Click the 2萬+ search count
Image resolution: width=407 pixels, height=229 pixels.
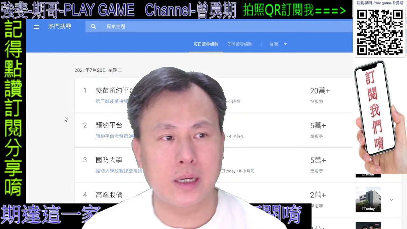[318, 195]
